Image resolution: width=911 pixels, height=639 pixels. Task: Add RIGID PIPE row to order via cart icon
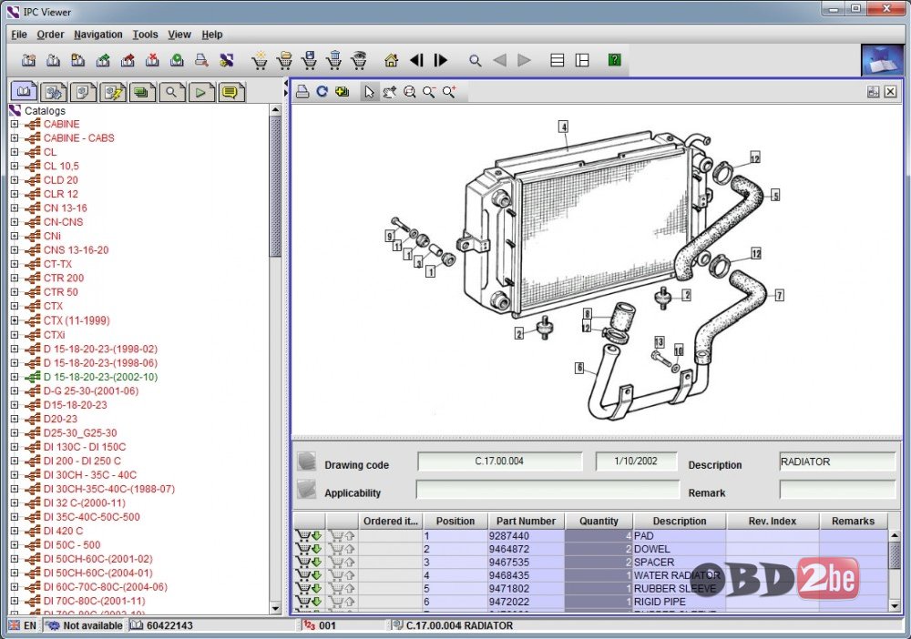click(x=309, y=602)
